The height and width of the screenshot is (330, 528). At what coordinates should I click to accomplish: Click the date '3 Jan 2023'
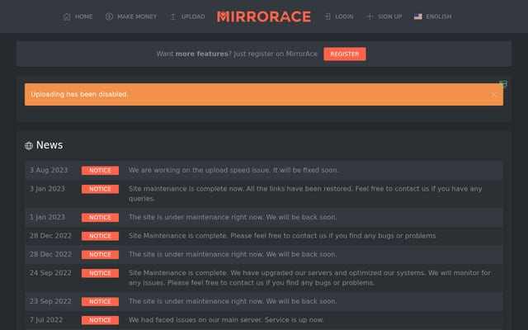tap(47, 189)
